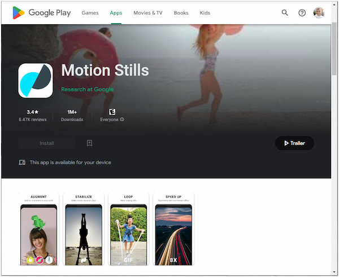This screenshot has height=277, width=339.
Task: Click the Everyone rating info icon
Action: pos(122,120)
